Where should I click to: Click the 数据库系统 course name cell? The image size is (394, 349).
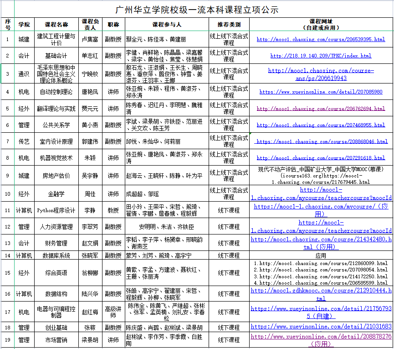56,255
